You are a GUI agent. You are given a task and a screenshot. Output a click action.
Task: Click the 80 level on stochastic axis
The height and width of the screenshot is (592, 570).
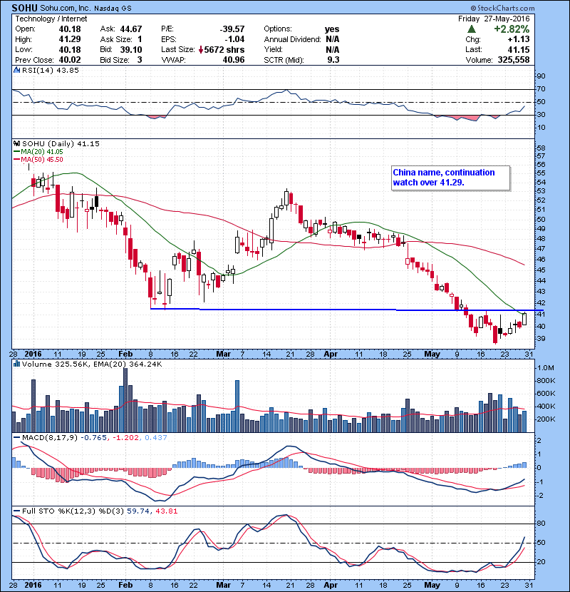coord(541,523)
